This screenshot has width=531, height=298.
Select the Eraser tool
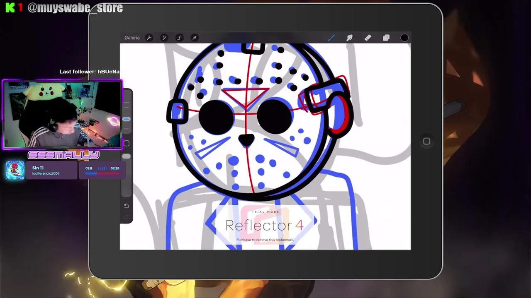(x=368, y=38)
